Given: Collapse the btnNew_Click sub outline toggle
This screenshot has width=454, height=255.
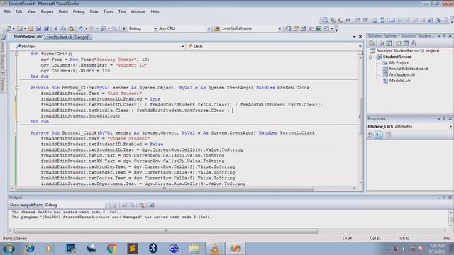Looking at the screenshot, I should click(x=17, y=88).
